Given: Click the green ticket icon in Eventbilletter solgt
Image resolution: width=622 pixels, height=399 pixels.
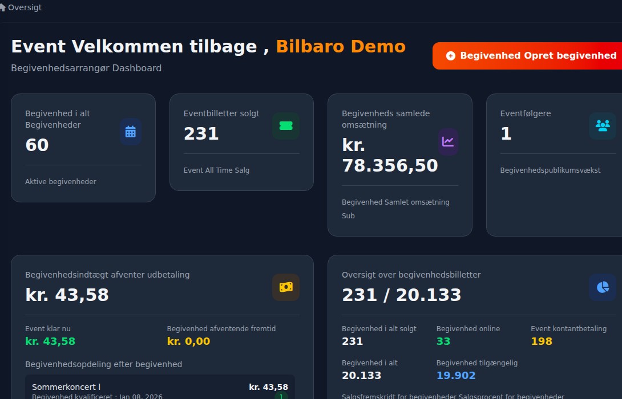Looking at the screenshot, I should [x=286, y=126].
